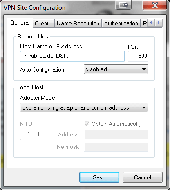Cancel the configuration dialog

pos(143,177)
